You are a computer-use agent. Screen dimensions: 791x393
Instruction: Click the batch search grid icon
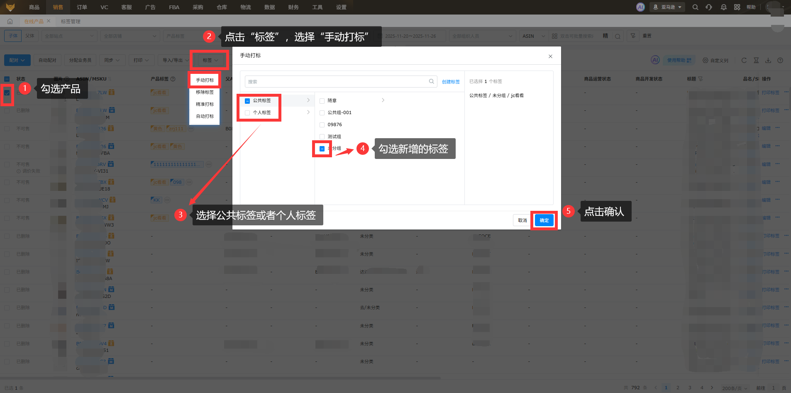point(554,36)
